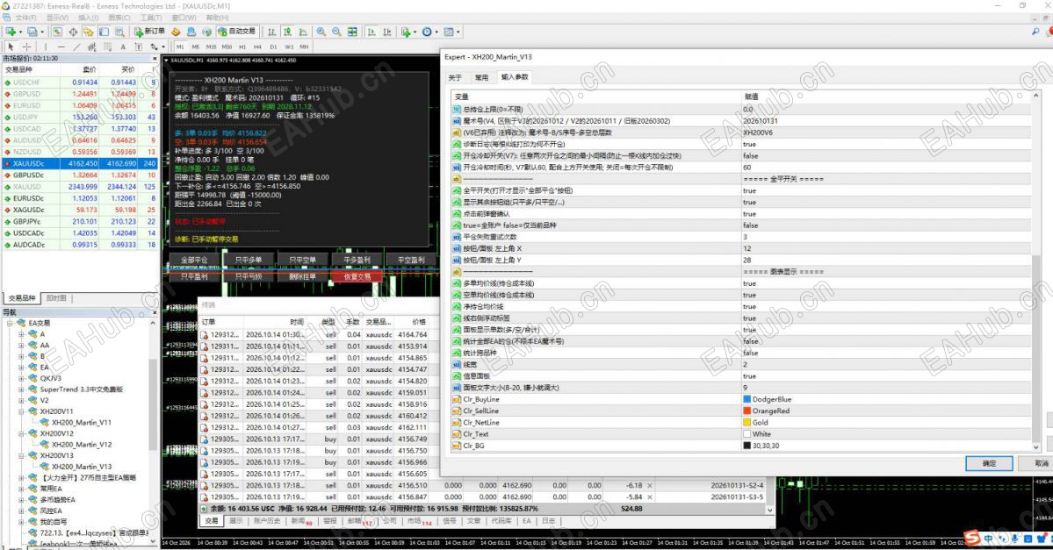The image size is (1053, 550).
Task: Switch chart timeframe to M5
Action: pos(196,47)
